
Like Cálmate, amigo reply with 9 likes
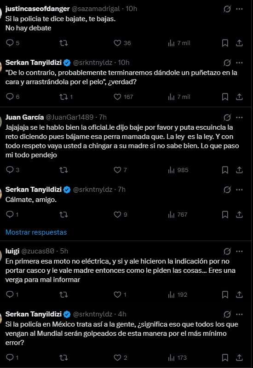point(121,214)
